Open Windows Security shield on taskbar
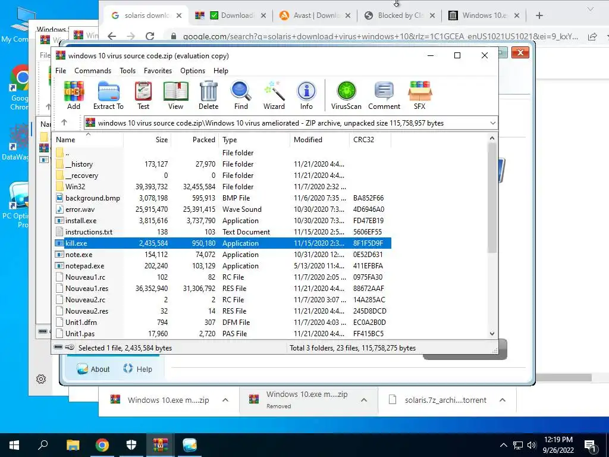 [131, 445]
